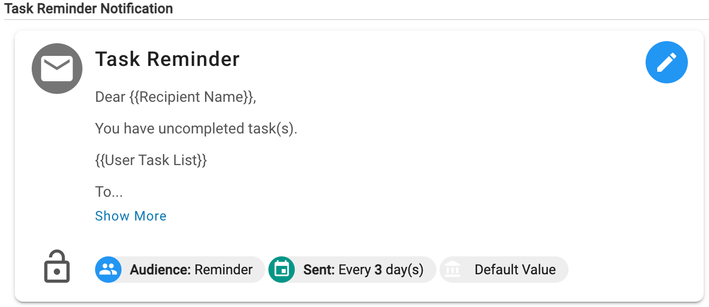Click the green calendar Sent icon
Viewport: 709px width, 307px height.
282,270
